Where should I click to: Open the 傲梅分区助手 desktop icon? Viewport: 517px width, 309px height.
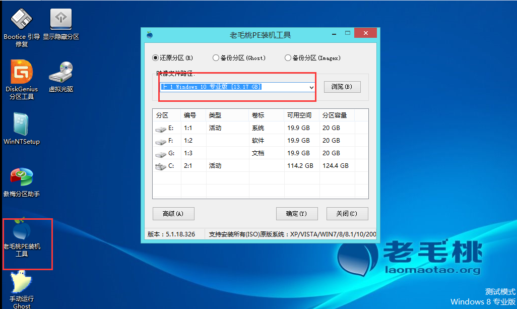(22, 182)
